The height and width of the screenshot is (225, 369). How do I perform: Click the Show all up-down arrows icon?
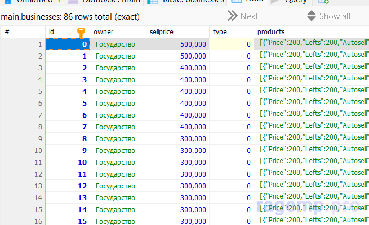point(312,16)
